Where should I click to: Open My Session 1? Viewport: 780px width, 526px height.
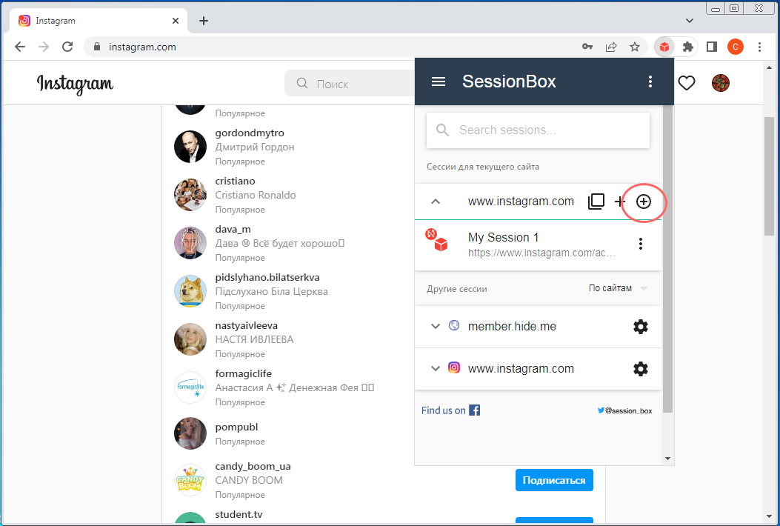click(538, 244)
